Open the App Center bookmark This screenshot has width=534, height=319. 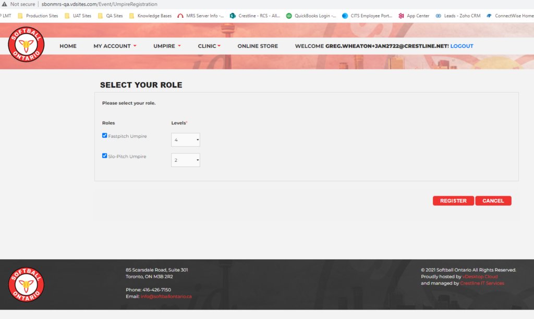click(414, 16)
